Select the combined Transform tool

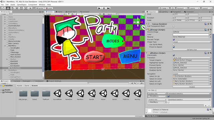coord(26,8)
